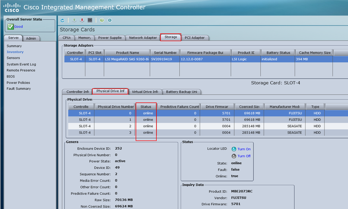Click the Manufacturer Model column header

coord(285,107)
